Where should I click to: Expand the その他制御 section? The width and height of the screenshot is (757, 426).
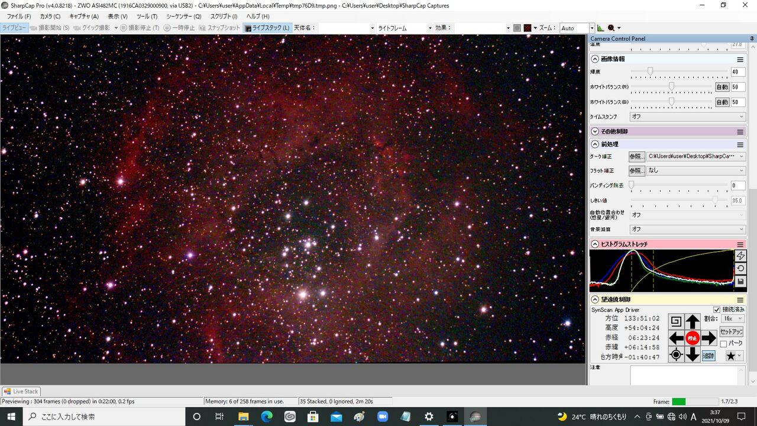pyautogui.click(x=595, y=131)
